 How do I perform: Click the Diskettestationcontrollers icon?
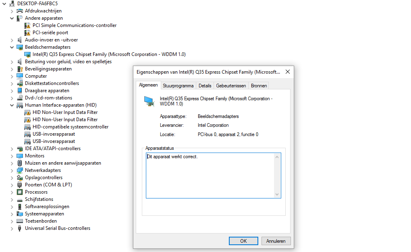[20, 83]
